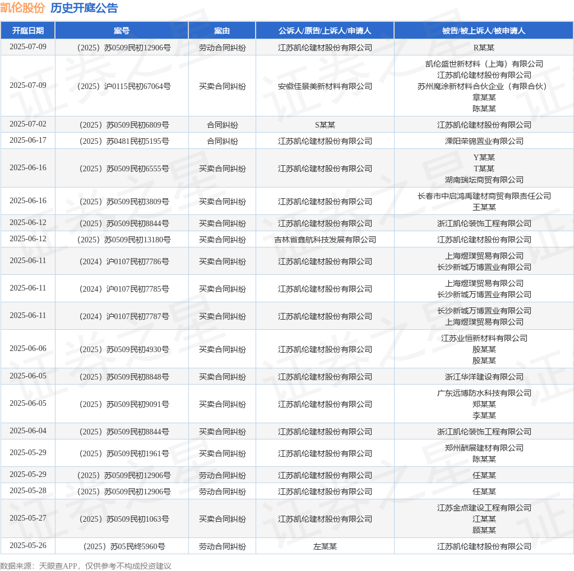Viewport: 574px width, 571px height.
Task: Select defendant 李某某
Action: (484, 415)
